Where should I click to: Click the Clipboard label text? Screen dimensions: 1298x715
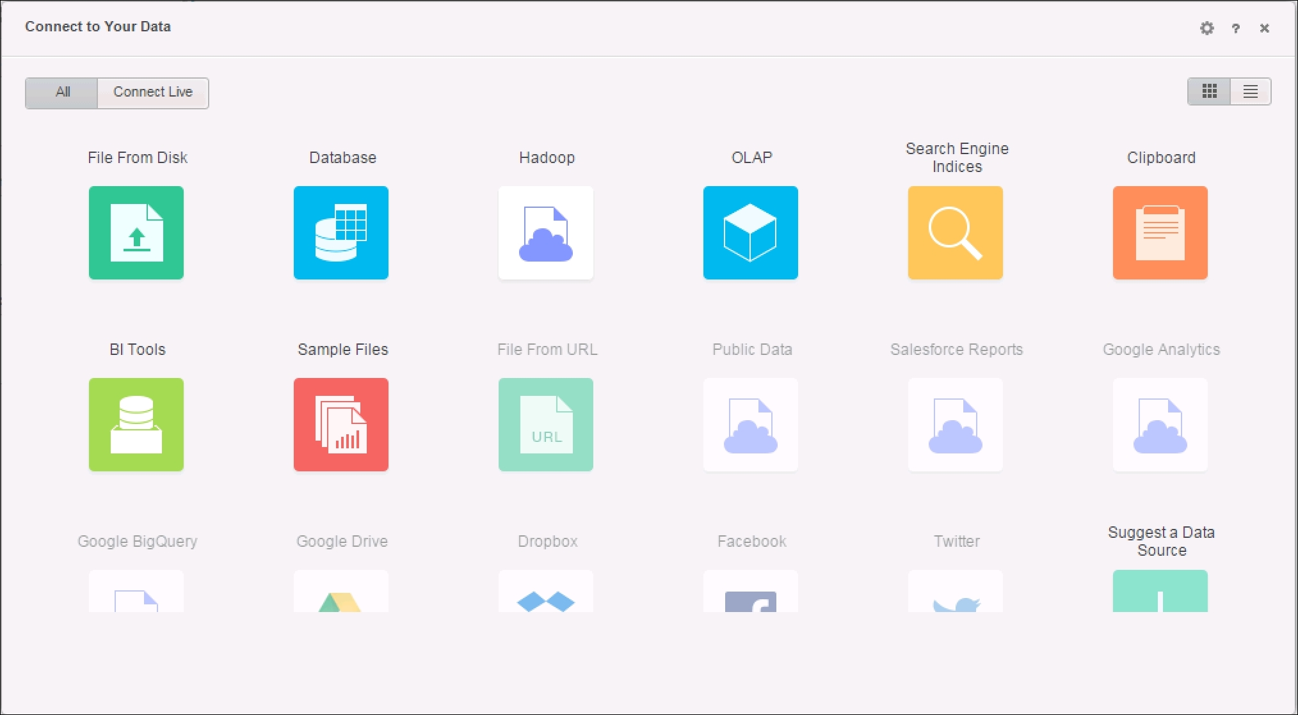tap(1161, 158)
